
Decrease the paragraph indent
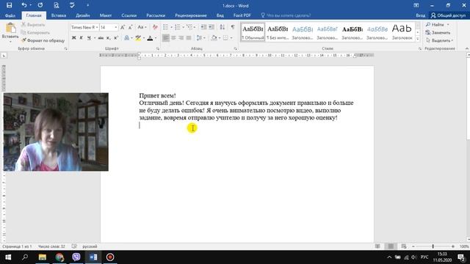[204, 27]
